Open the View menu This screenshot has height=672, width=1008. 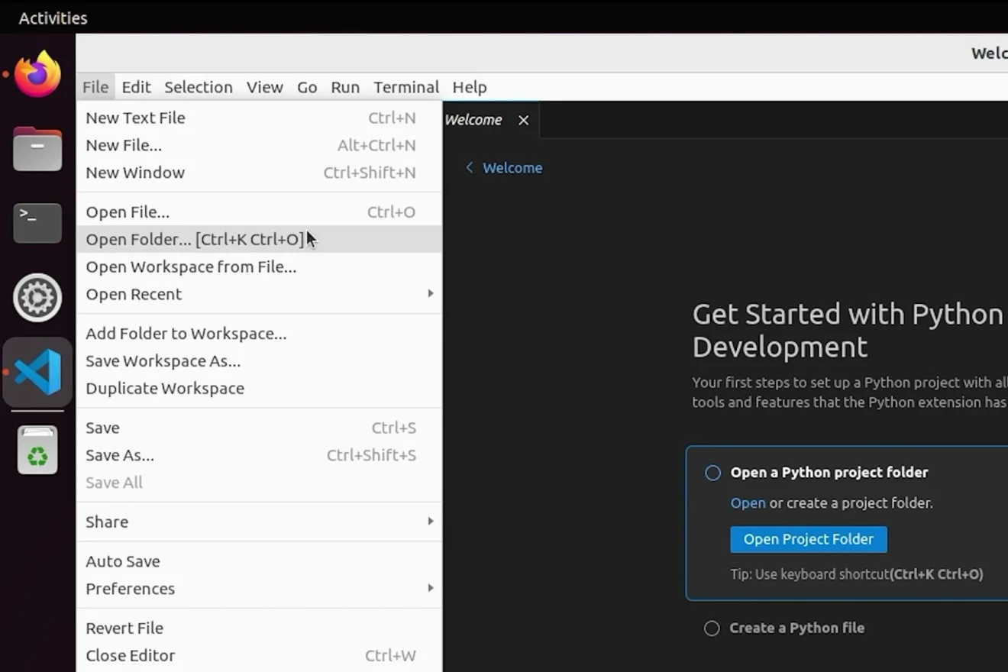(x=264, y=87)
